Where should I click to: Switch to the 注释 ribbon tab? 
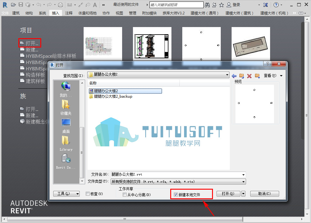[x=69, y=13]
